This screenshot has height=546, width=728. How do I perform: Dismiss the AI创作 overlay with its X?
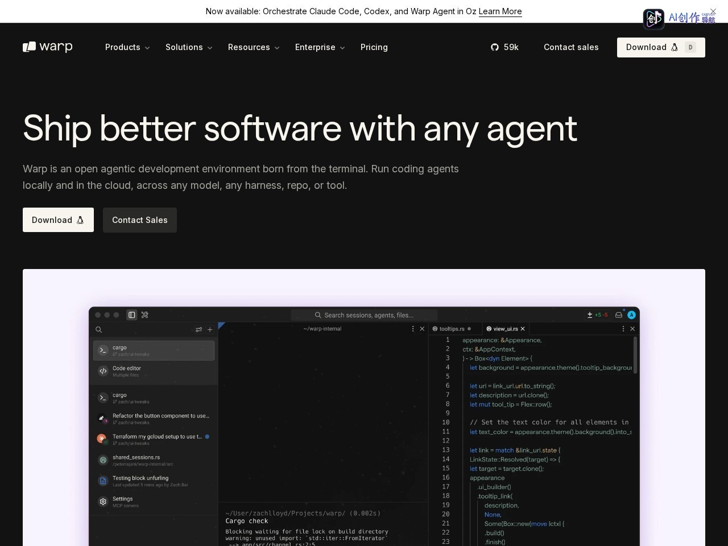click(x=713, y=11)
